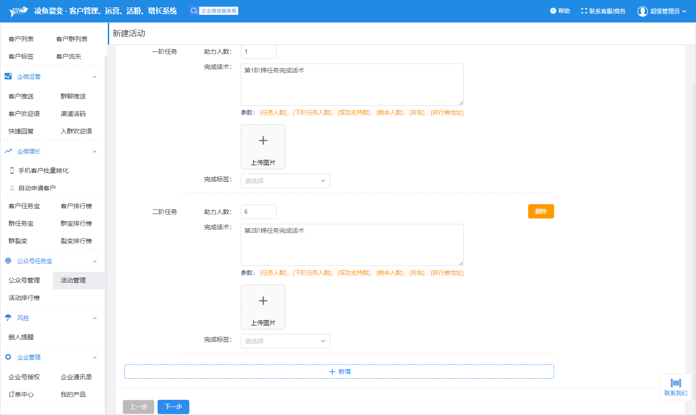Click the 超级管理员 avatar icon

[642, 11]
